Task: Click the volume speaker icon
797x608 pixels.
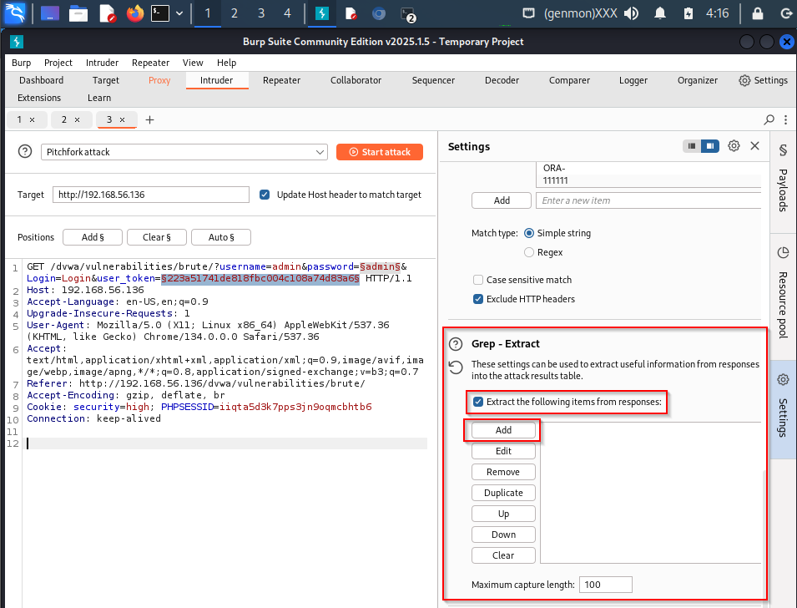Action: coord(631,13)
